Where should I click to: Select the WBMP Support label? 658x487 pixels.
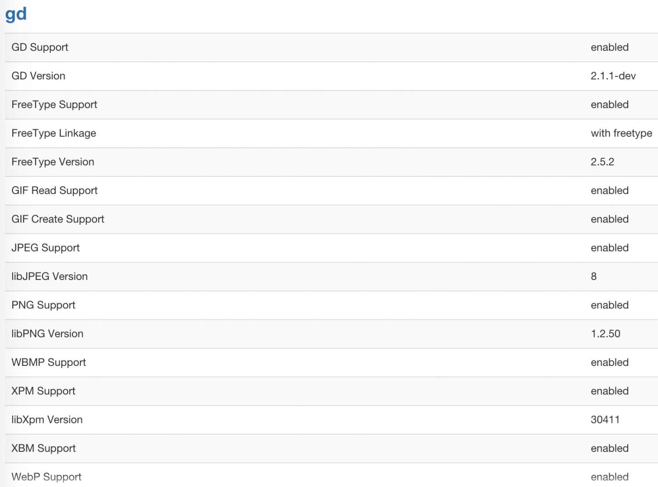pyautogui.click(x=49, y=362)
